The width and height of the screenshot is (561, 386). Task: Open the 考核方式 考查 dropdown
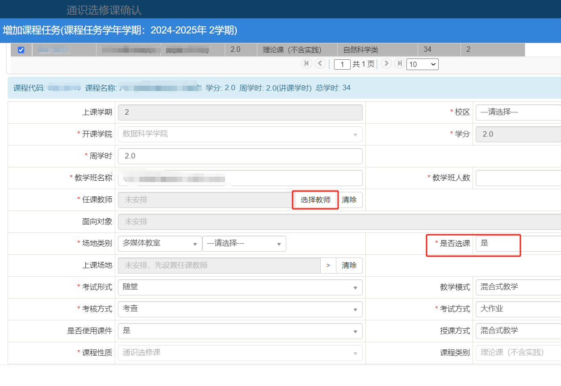(x=240, y=309)
